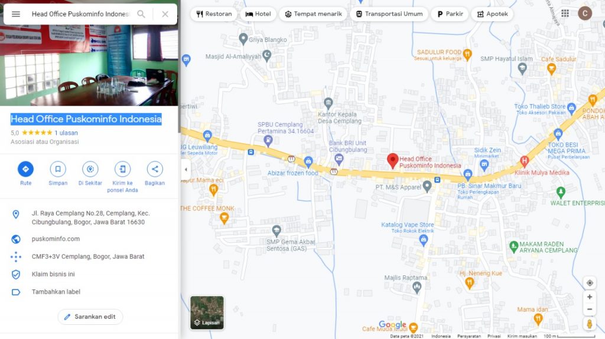
Task: Click the Head Office Puskominfo Indonesia search field
Action: 80,14
